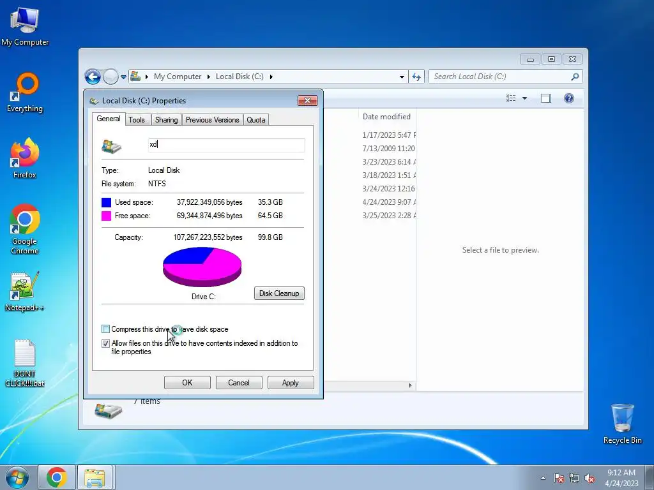
Task: Click the change view icon in Explorer toolbar
Action: pyautogui.click(x=511, y=98)
